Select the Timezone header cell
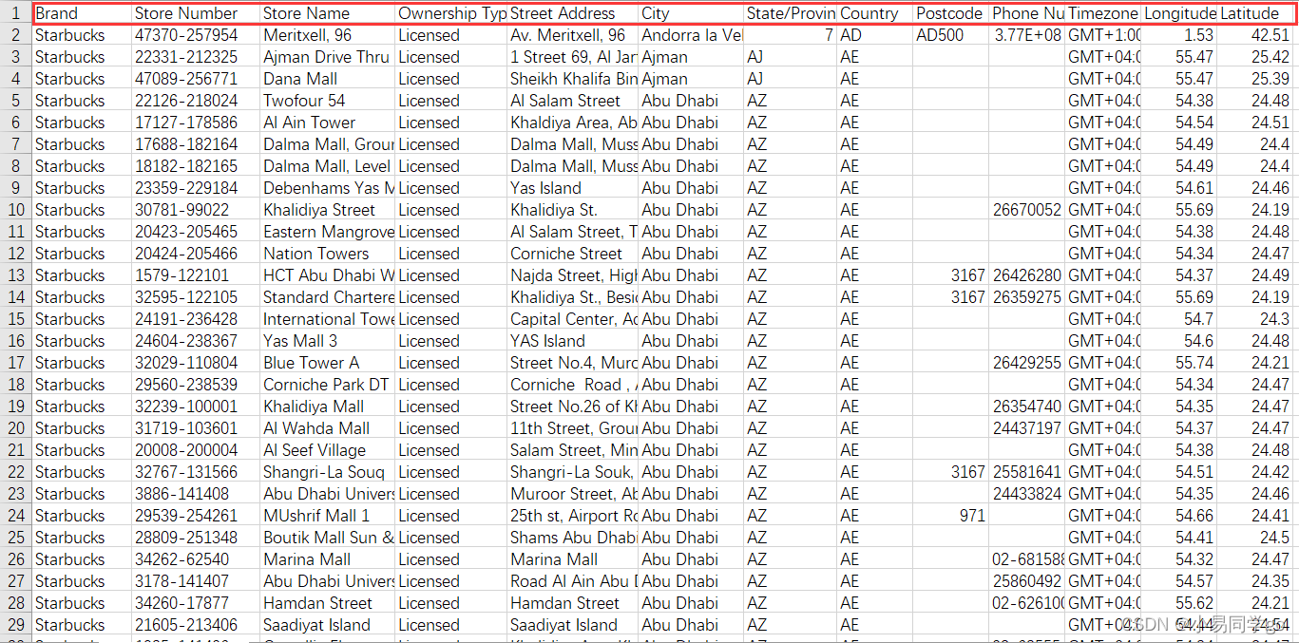The image size is (1299, 643). tap(1103, 13)
